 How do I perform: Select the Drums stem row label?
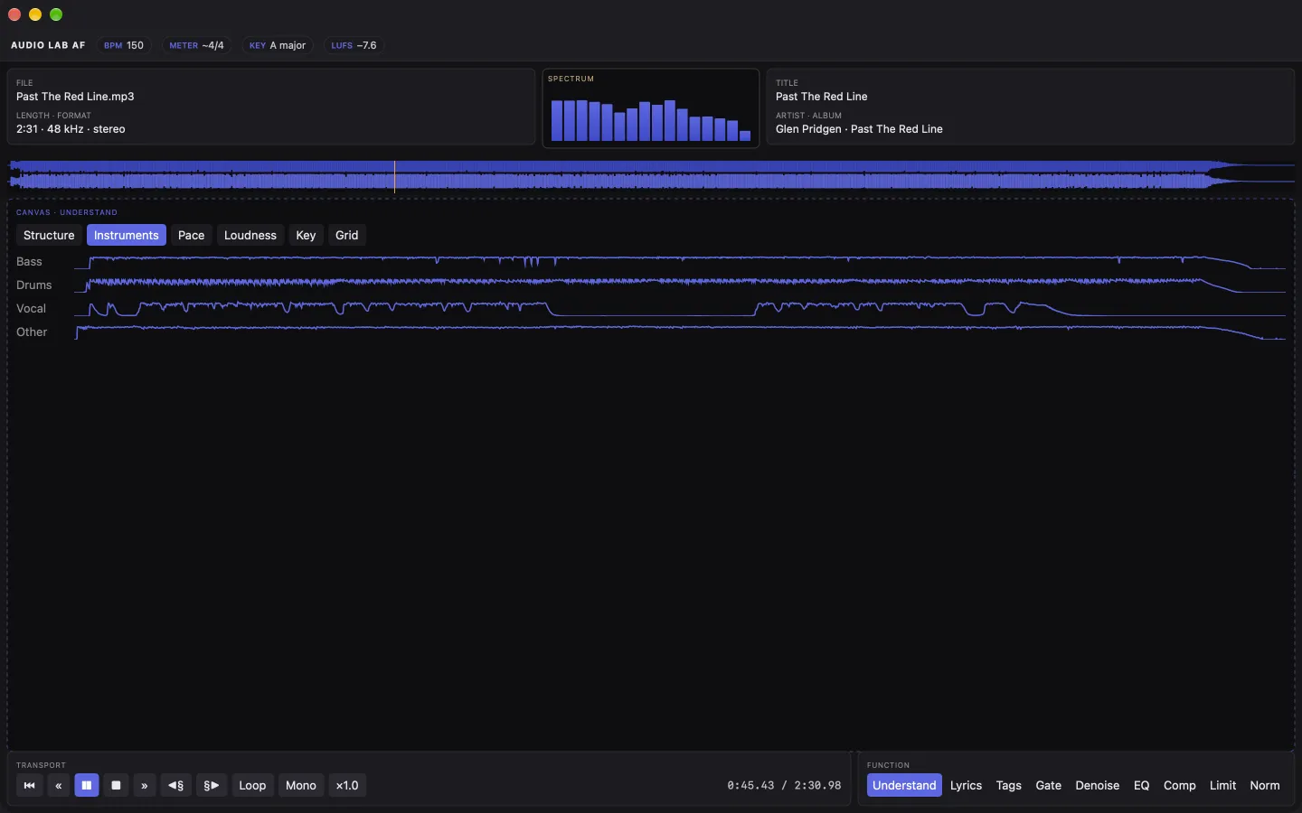[x=34, y=285]
